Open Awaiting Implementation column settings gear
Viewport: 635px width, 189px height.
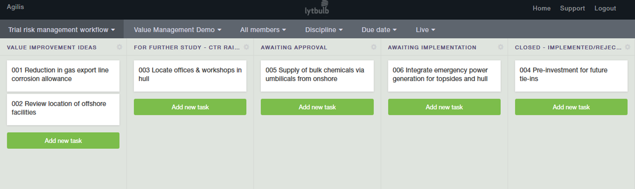(x=500, y=47)
